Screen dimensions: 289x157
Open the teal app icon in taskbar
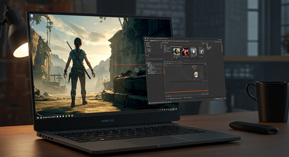(66, 116)
